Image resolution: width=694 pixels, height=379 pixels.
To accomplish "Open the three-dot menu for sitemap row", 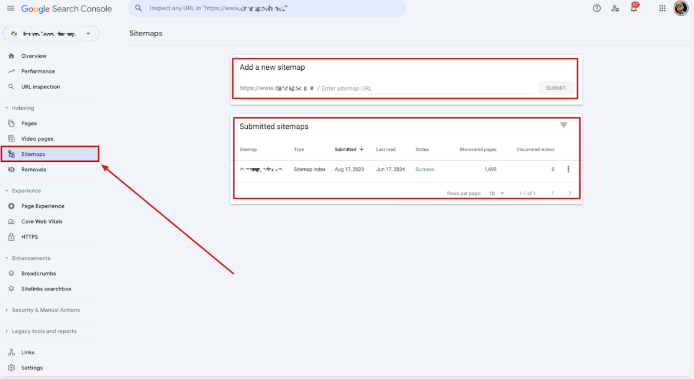I will tap(568, 170).
